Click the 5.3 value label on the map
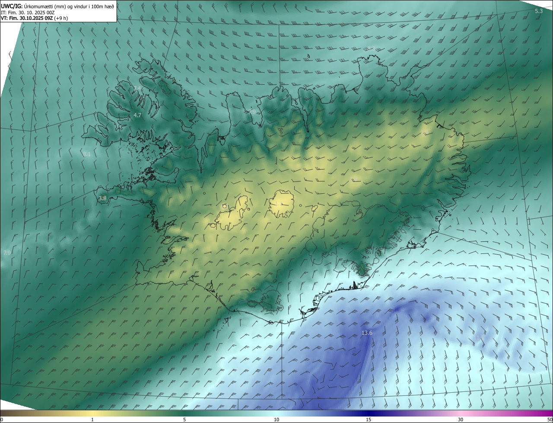Screen dimensions: 553x423 click(539, 11)
